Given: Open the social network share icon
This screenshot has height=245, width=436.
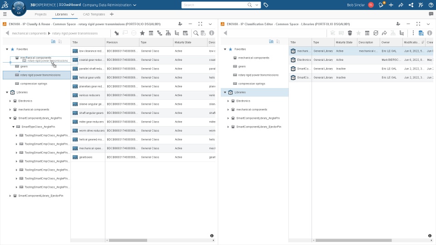Looking at the screenshot, I should click(x=411, y=5).
